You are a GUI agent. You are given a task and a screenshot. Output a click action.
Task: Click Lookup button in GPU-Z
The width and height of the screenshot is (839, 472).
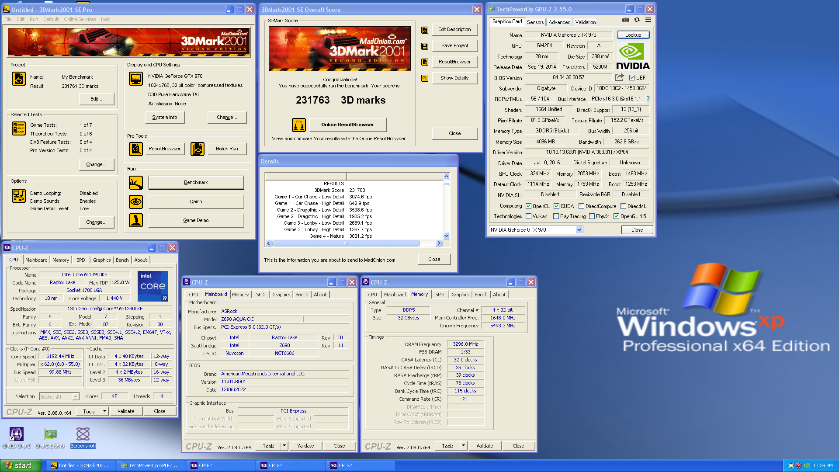coord(633,35)
